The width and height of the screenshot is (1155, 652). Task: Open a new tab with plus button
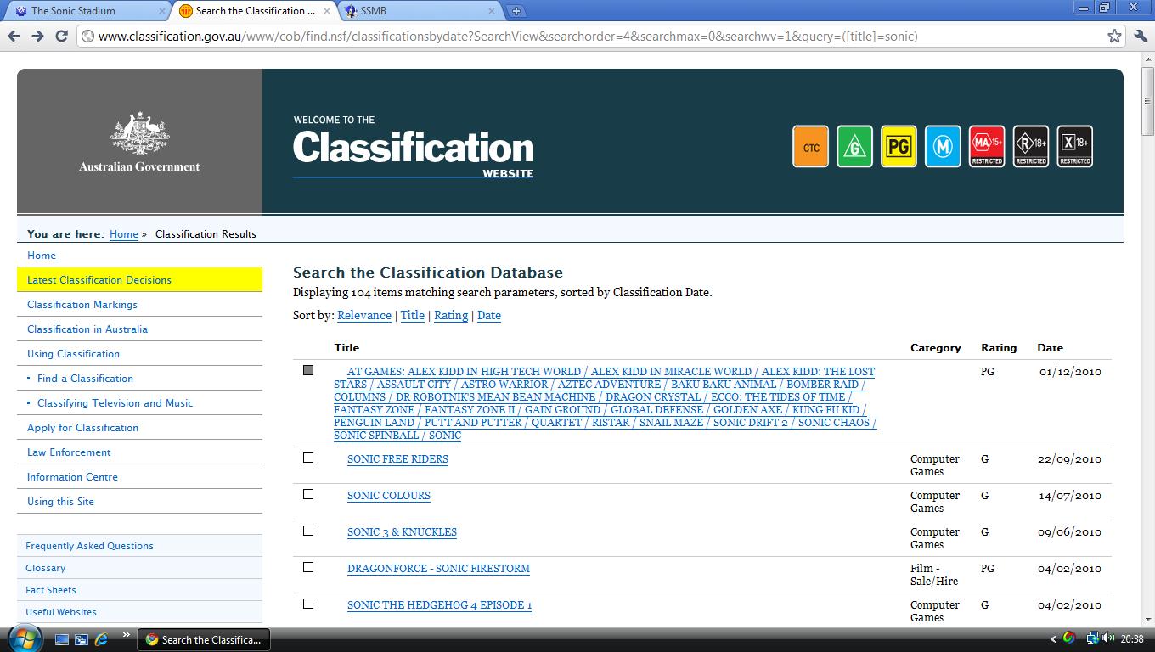[x=516, y=11]
